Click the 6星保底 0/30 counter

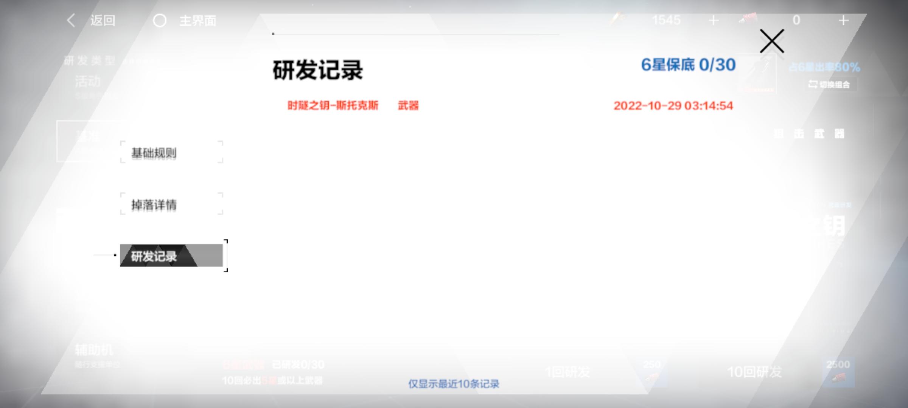pos(688,65)
